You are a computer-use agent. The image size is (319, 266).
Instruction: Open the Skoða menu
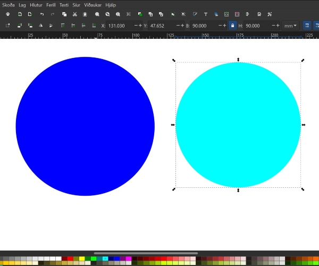9,4
